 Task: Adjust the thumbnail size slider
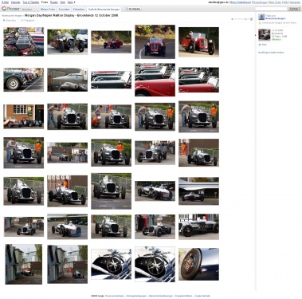[241, 19]
